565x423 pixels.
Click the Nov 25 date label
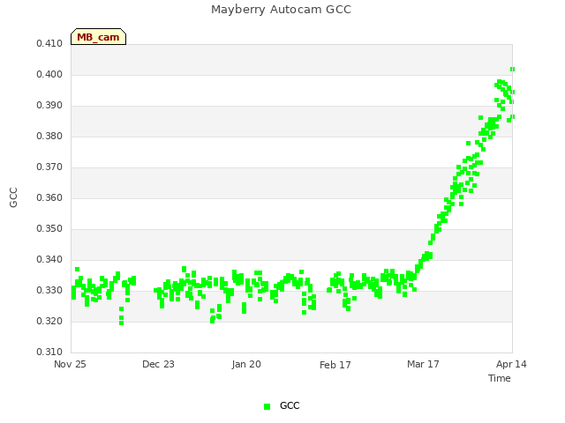[x=70, y=364]
